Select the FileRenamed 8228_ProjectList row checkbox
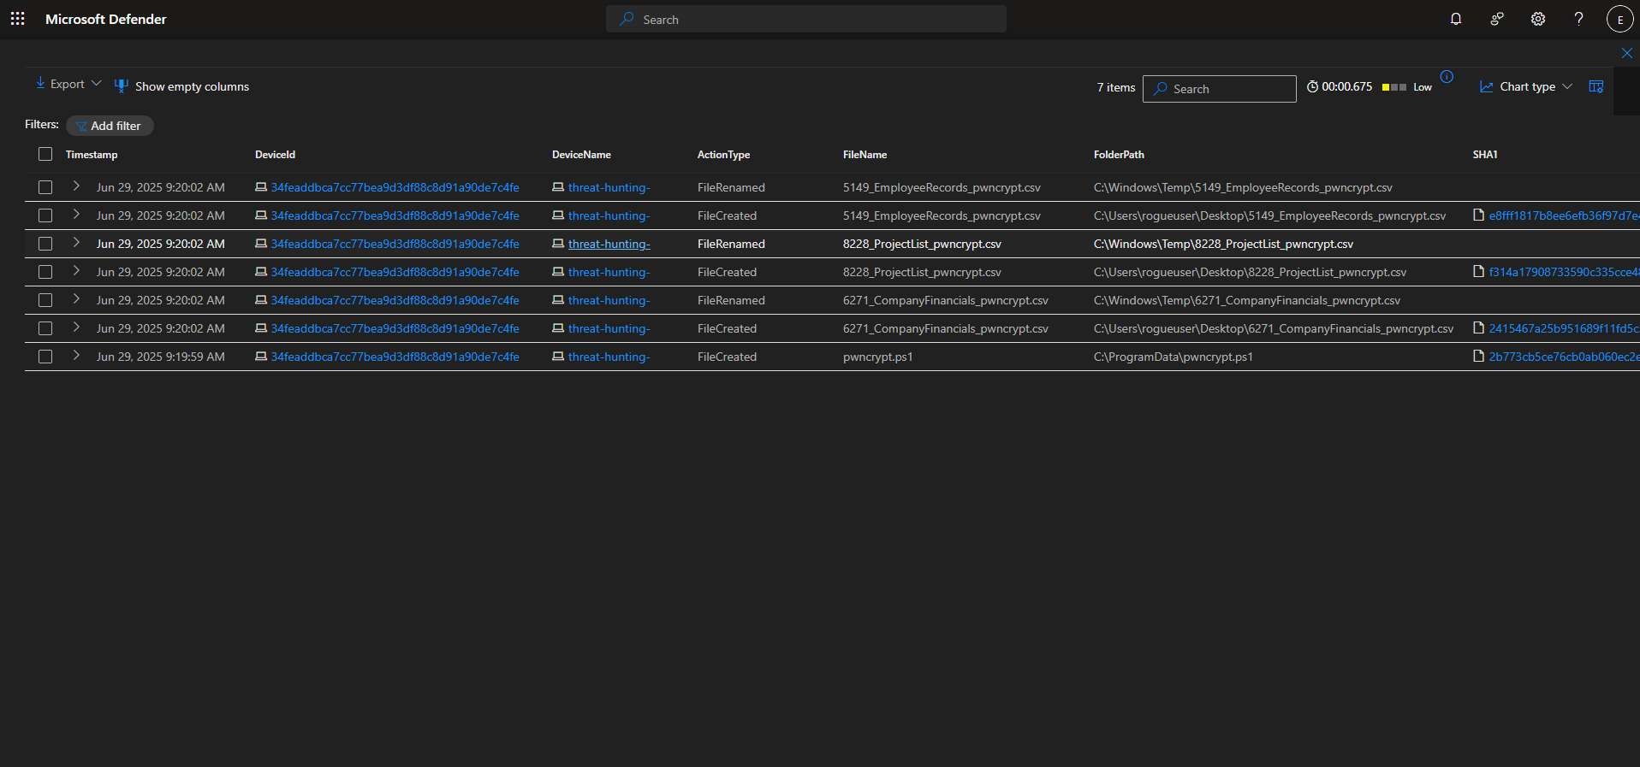The height and width of the screenshot is (767, 1640). (45, 244)
